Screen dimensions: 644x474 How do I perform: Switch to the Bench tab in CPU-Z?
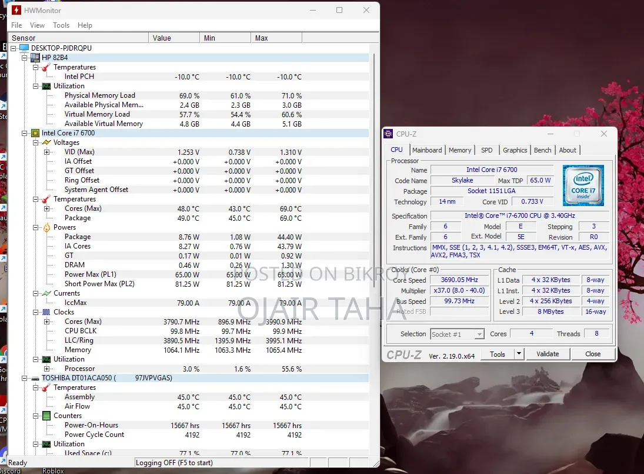pos(543,150)
